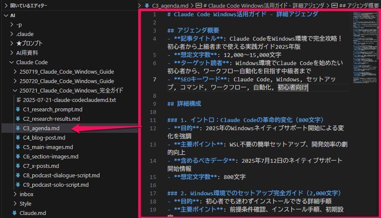
Task: Click the markdown icon in the breadcrumb bar
Action: pos(147,6)
